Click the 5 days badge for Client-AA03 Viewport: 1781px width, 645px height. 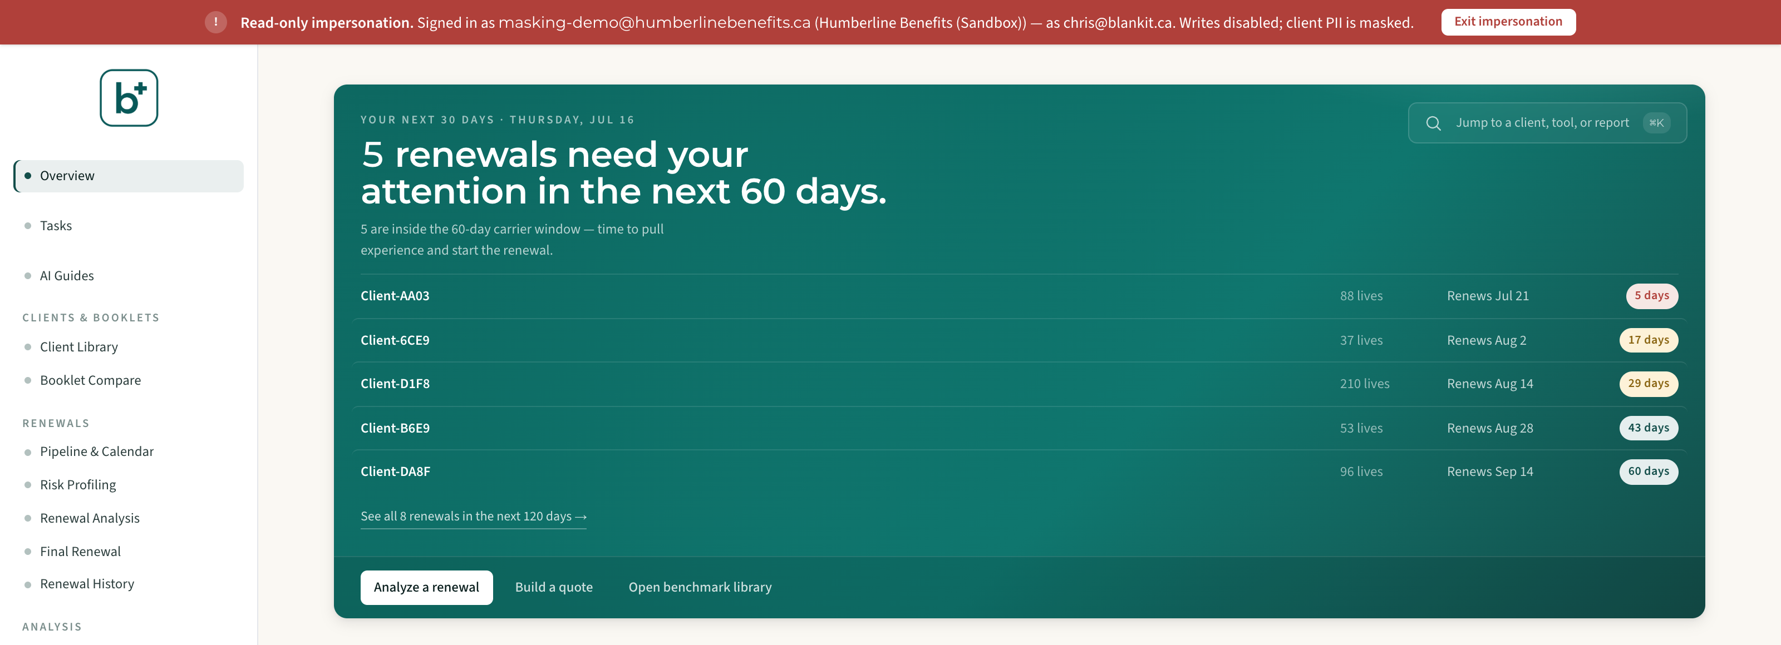(x=1651, y=296)
